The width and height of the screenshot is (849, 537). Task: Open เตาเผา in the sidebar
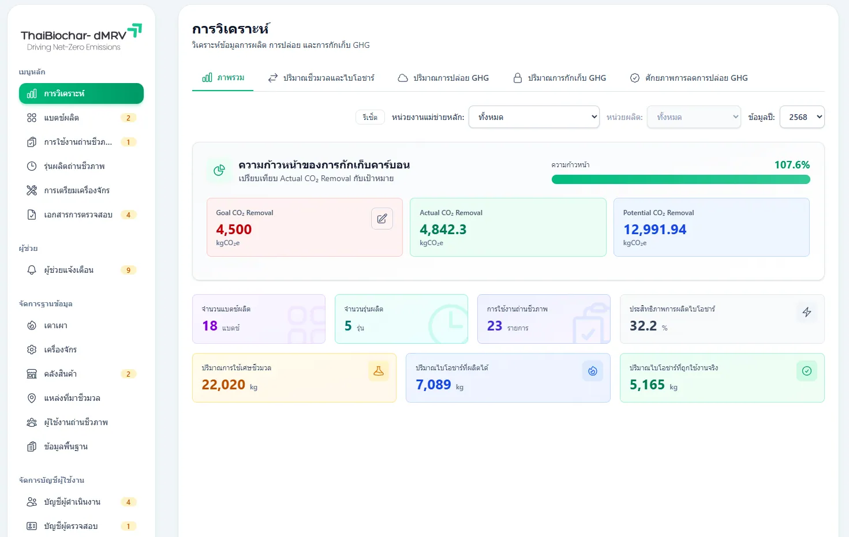click(x=81, y=325)
